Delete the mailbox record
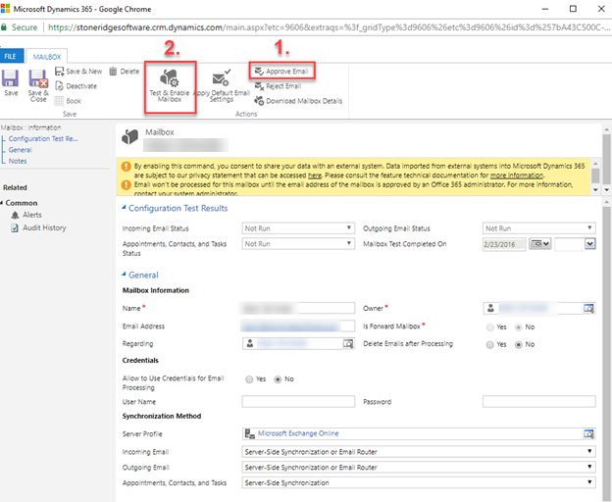 click(x=125, y=71)
